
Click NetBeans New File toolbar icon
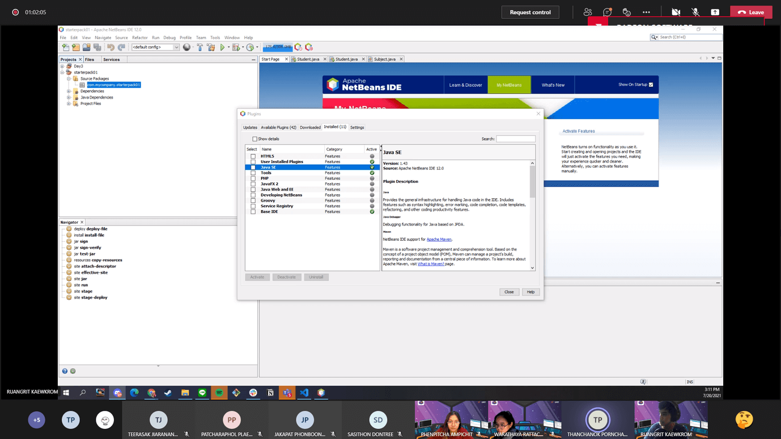(x=65, y=47)
